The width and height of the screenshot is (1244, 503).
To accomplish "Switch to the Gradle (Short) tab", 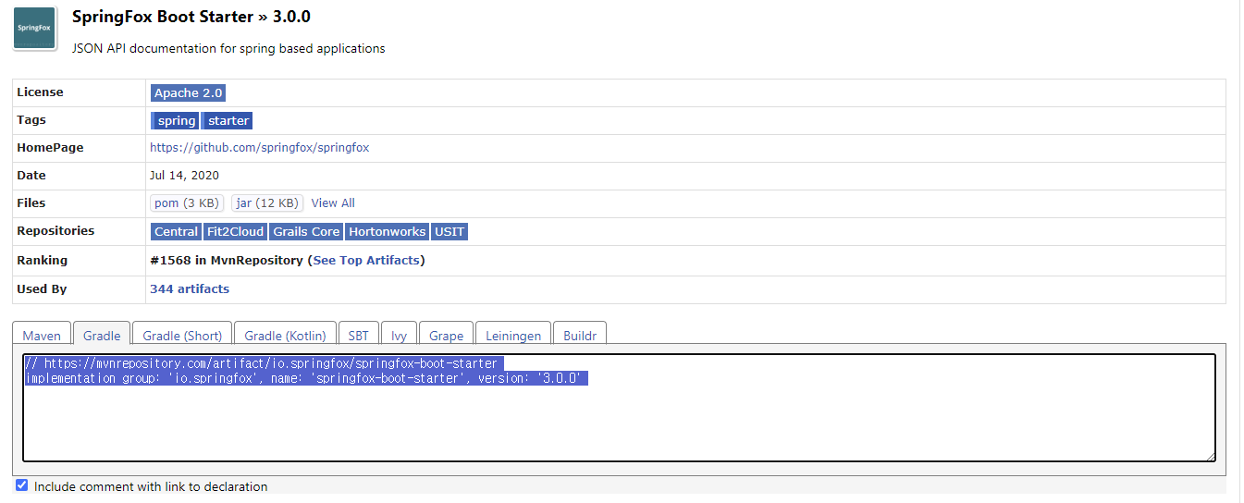I will pos(182,336).
